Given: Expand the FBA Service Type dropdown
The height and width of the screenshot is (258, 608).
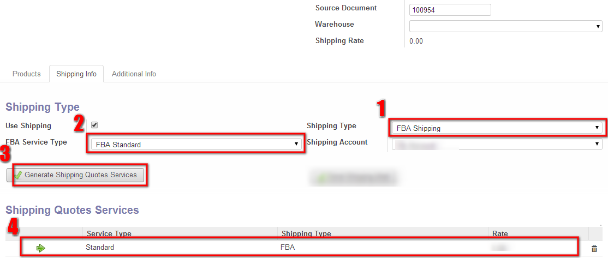Looking at the screenshot, I should 196,145.
